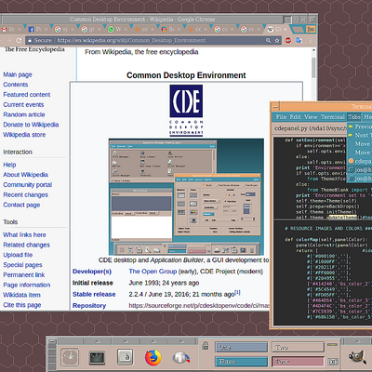Viewport: 372px width, 372px height.
Task: Expand the subpanel arrow above the globe launcher
Action: tap(181, 341)
